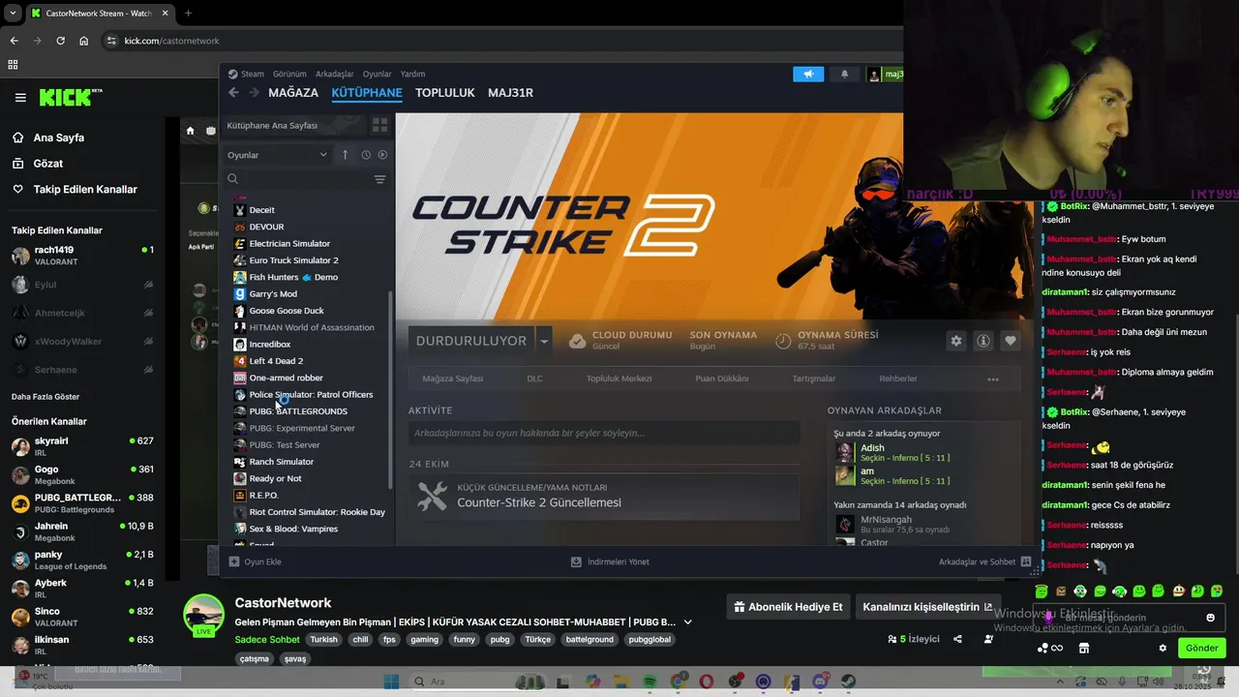Add Counter-Strike 2 to favorites heart
The image size is (1239, 697).
point(1011,341)
